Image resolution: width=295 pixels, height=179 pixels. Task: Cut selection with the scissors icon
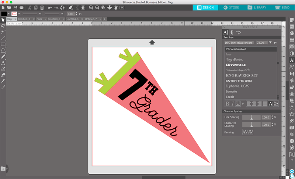(29, 7)
